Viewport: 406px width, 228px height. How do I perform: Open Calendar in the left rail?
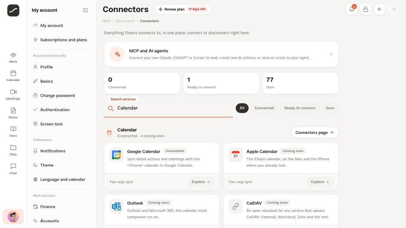click(x=13, y=76)
